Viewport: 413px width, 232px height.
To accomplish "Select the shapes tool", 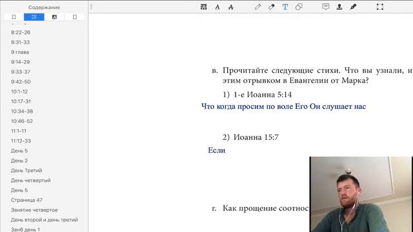I will [x=299, y=7].
